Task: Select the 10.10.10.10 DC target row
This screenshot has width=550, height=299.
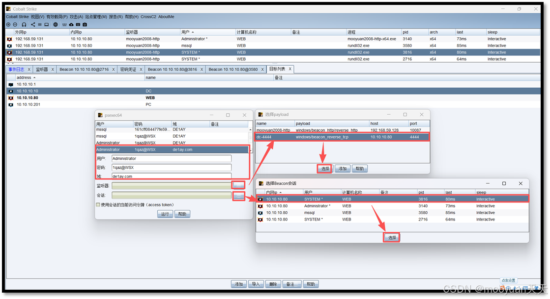Action: [x=274, y=91]
